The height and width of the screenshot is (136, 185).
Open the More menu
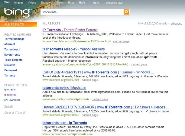point(82,2)
